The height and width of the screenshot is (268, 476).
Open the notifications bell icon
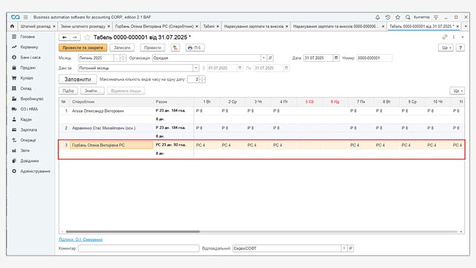[378, 17]
